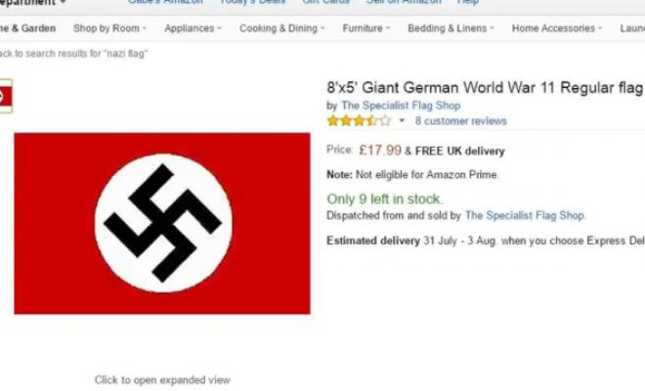645x391 pixels.
Task: Open the Home Accessories menu
Action: coord(557,28)
